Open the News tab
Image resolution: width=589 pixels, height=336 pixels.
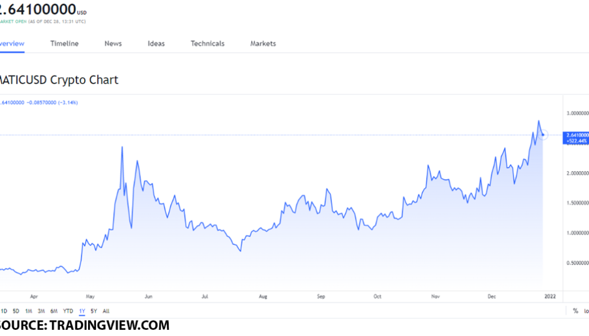pyautogui.click(x=113, y=43)
